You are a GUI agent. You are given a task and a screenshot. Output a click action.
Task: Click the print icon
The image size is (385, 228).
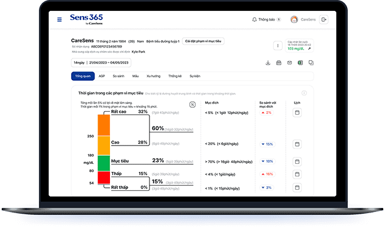(x=278, y=63)
